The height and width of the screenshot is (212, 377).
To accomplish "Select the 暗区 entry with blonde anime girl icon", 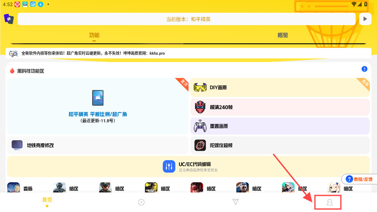I will coord(340,188).
